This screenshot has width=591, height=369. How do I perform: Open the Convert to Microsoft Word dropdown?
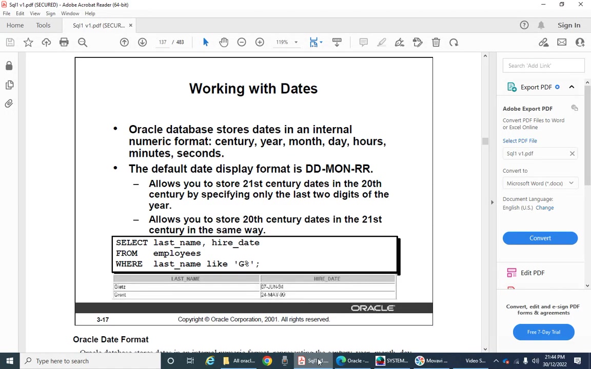tap(540, 183)
